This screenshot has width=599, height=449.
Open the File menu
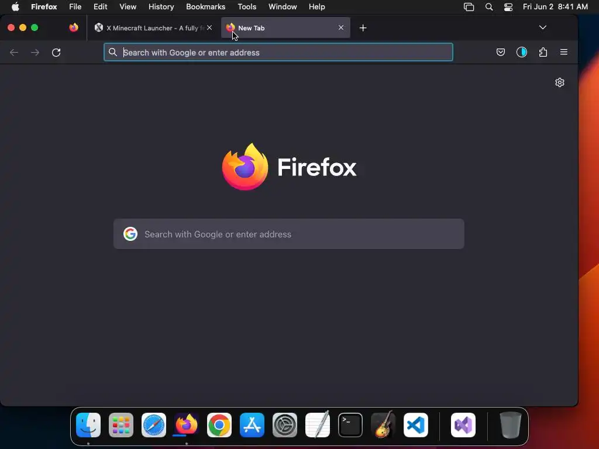(x=75, y=6)
